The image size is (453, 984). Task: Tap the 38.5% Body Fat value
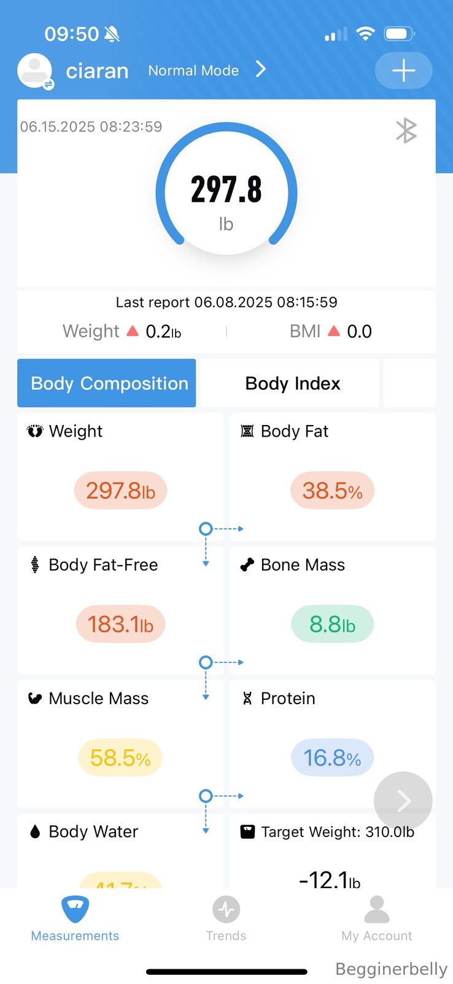332,491
